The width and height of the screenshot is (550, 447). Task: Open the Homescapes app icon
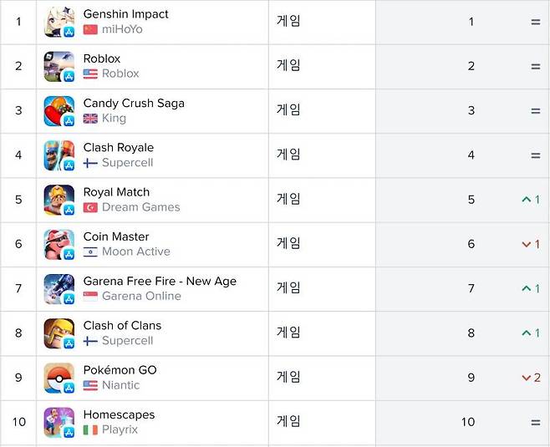(x=59, y=422)
